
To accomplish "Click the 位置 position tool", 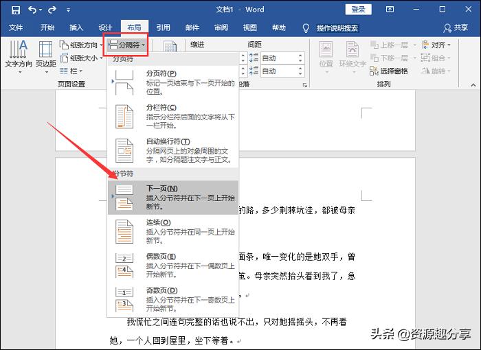I will coord(326,57).
